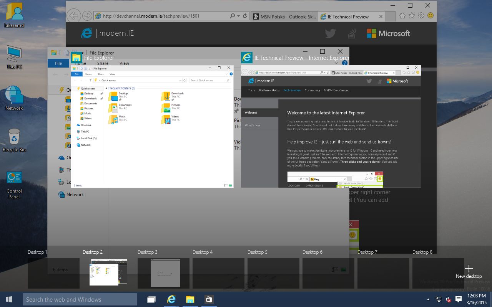Select the Network desktop icon

(14, 98)
